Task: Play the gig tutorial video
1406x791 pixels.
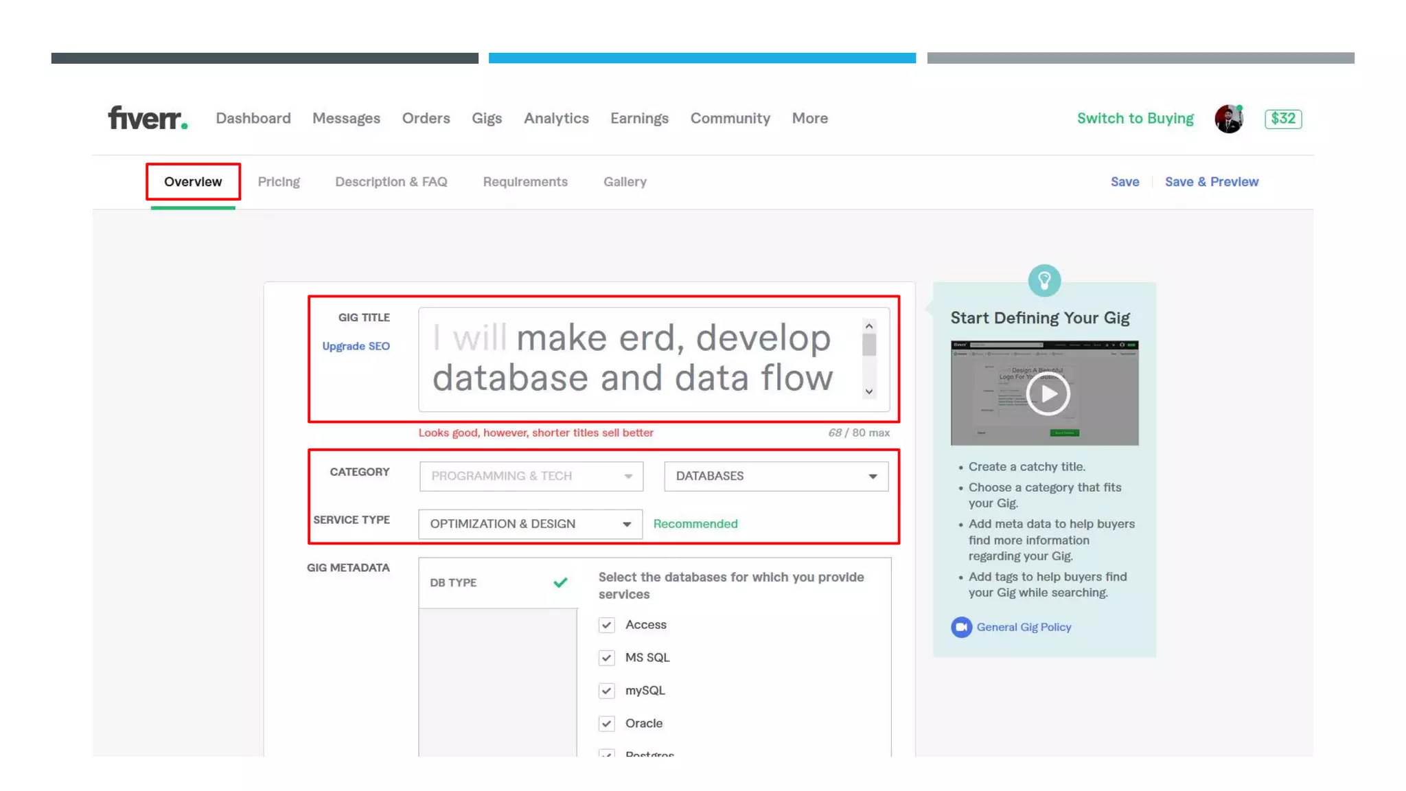Action: click(x=1047, y=394)
